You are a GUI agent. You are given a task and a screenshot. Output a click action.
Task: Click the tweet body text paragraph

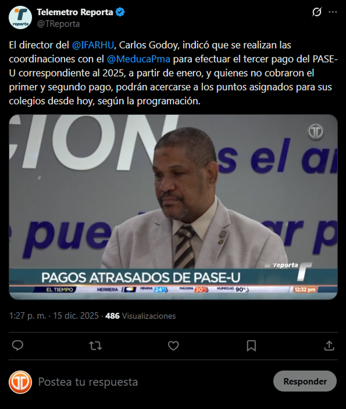pos(173,73)
